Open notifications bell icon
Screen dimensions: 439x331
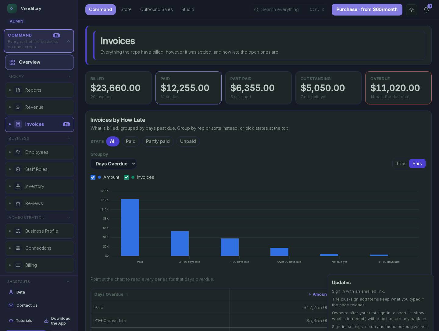coord(426,10)
